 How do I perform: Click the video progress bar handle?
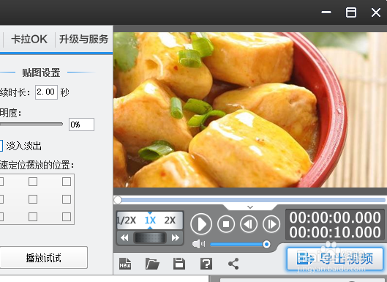coord(118,200)
